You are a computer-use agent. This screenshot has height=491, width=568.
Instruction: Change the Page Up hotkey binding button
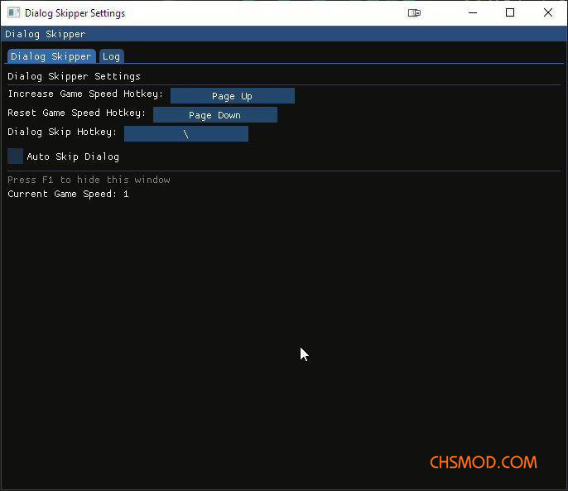[232, 96]
